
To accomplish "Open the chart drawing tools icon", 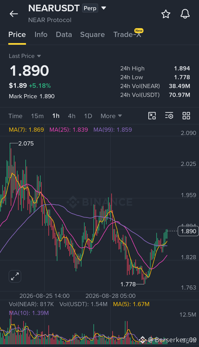I will tap(152, 116).
